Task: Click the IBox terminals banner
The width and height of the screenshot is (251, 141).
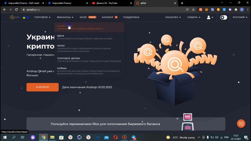Action: click(x=126, y=124)
